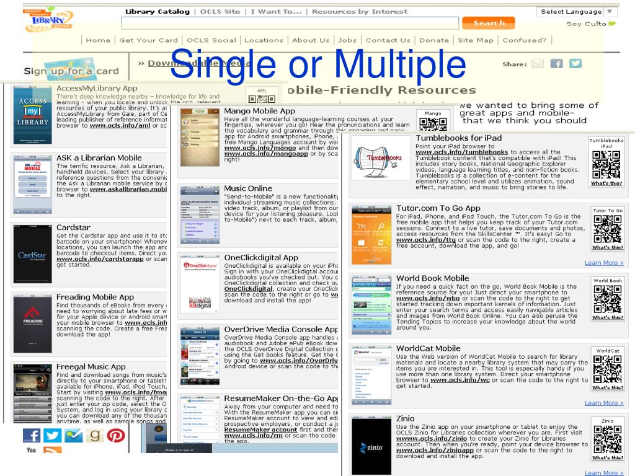Follow the www.ocls.info/ttg link
The width and height of the screenshot is (635, 476).
(425, 240)
